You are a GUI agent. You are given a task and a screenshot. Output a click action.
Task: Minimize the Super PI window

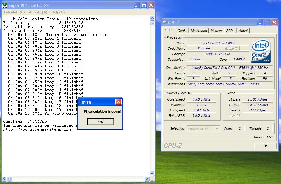click(137, 5)
